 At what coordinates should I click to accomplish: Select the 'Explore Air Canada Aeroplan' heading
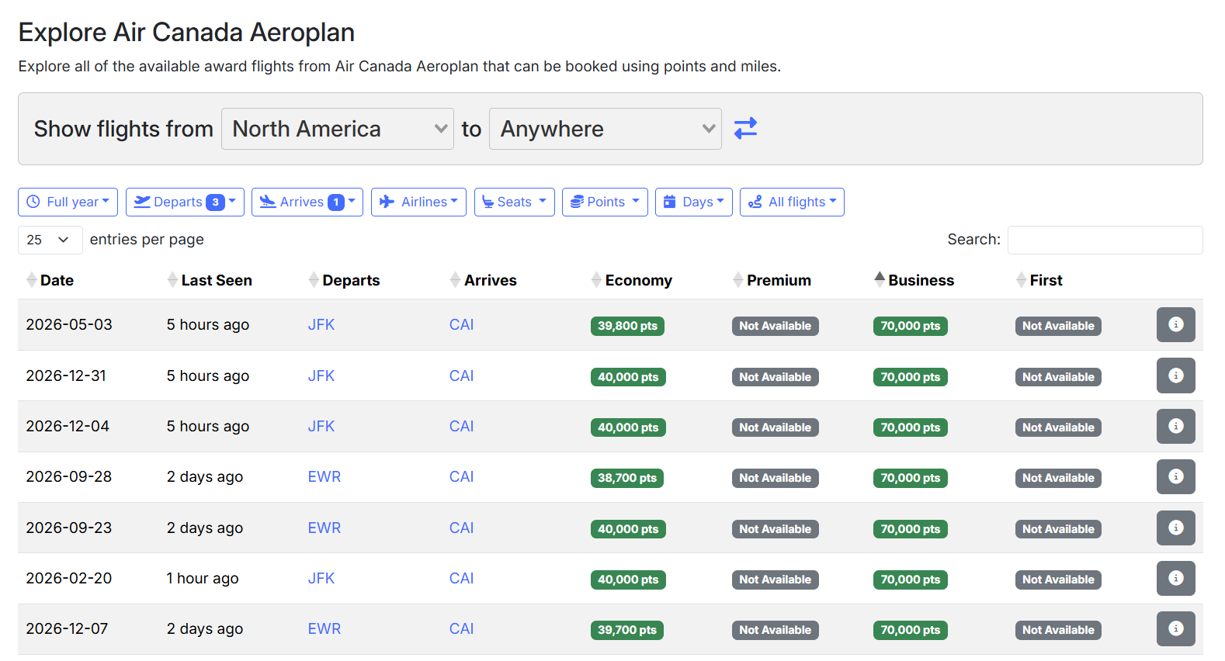[x=186, y=33]
